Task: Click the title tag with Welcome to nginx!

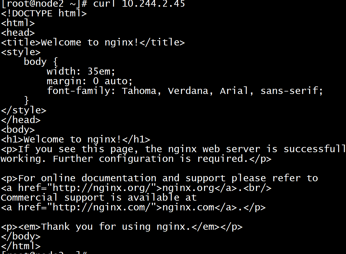Action: 93,42
